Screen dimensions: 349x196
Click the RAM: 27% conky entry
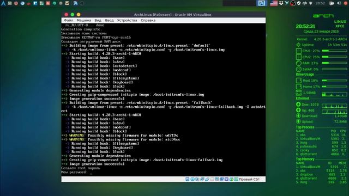(310, 63)
